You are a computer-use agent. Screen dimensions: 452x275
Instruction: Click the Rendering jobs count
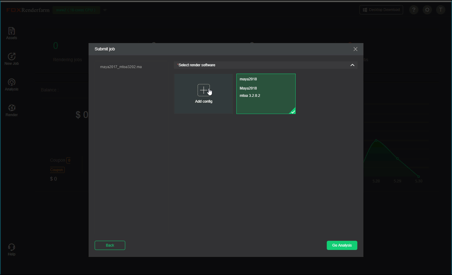coord(56,46)
